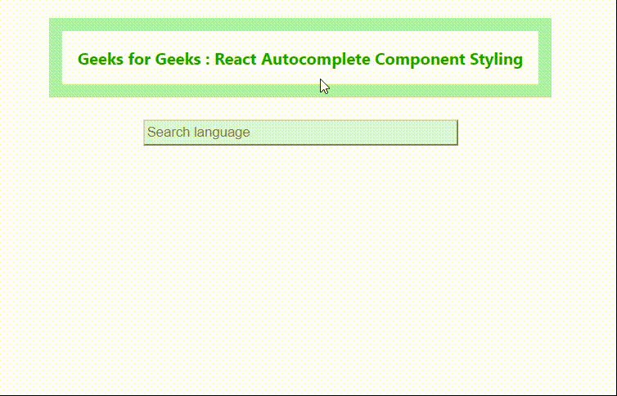
Task: Click the Search language input field
Action: tap(300, 133)
